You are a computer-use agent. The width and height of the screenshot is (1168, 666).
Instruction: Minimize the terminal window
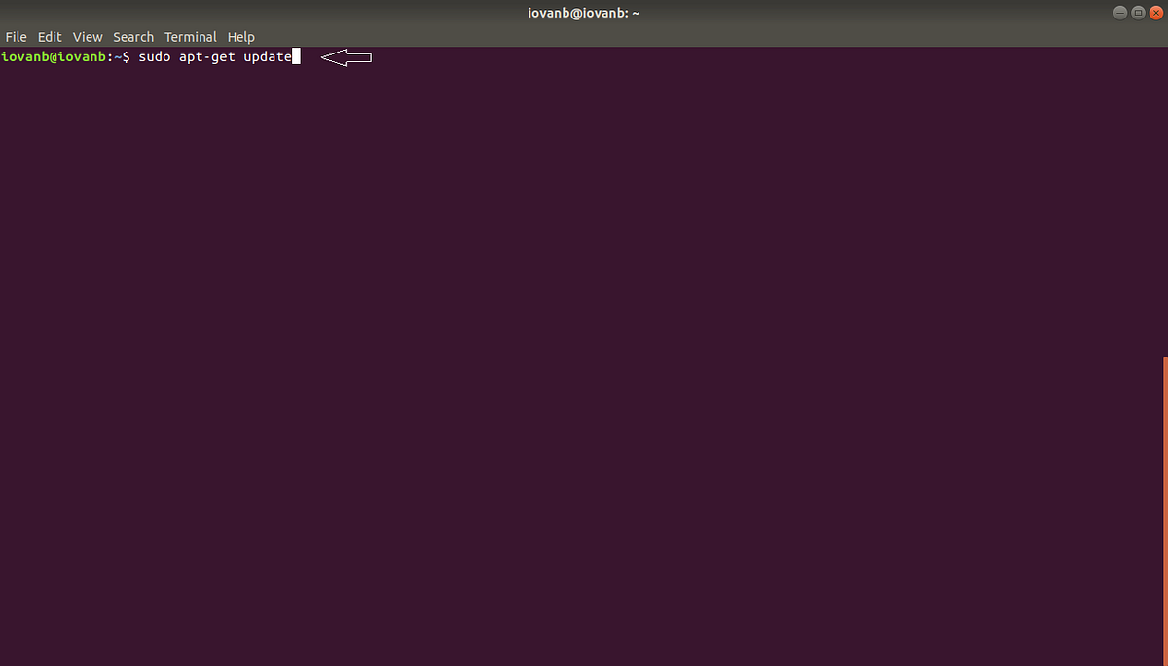[1119, 12]
